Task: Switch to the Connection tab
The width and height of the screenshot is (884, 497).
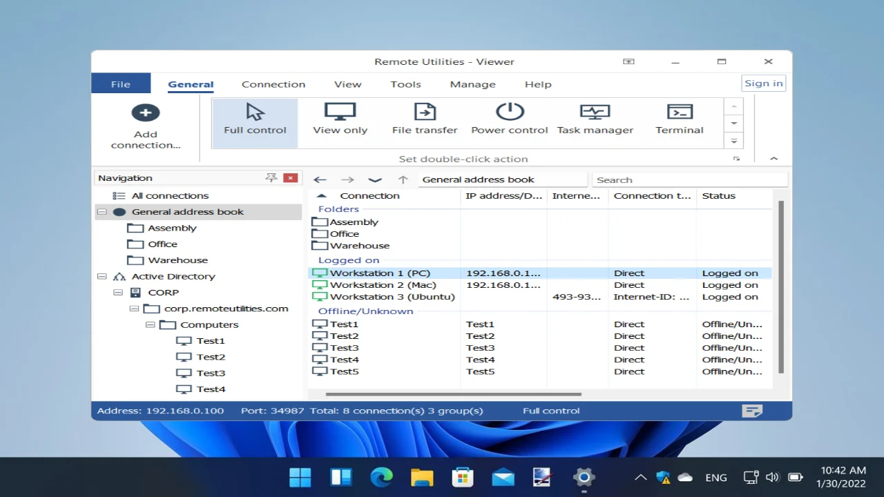Action: [273, 84]
